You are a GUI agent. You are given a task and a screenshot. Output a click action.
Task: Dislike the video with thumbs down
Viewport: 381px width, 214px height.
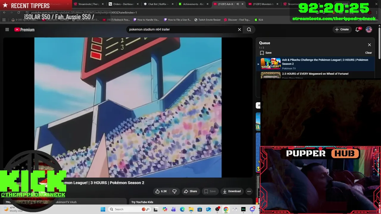point(175,191)
